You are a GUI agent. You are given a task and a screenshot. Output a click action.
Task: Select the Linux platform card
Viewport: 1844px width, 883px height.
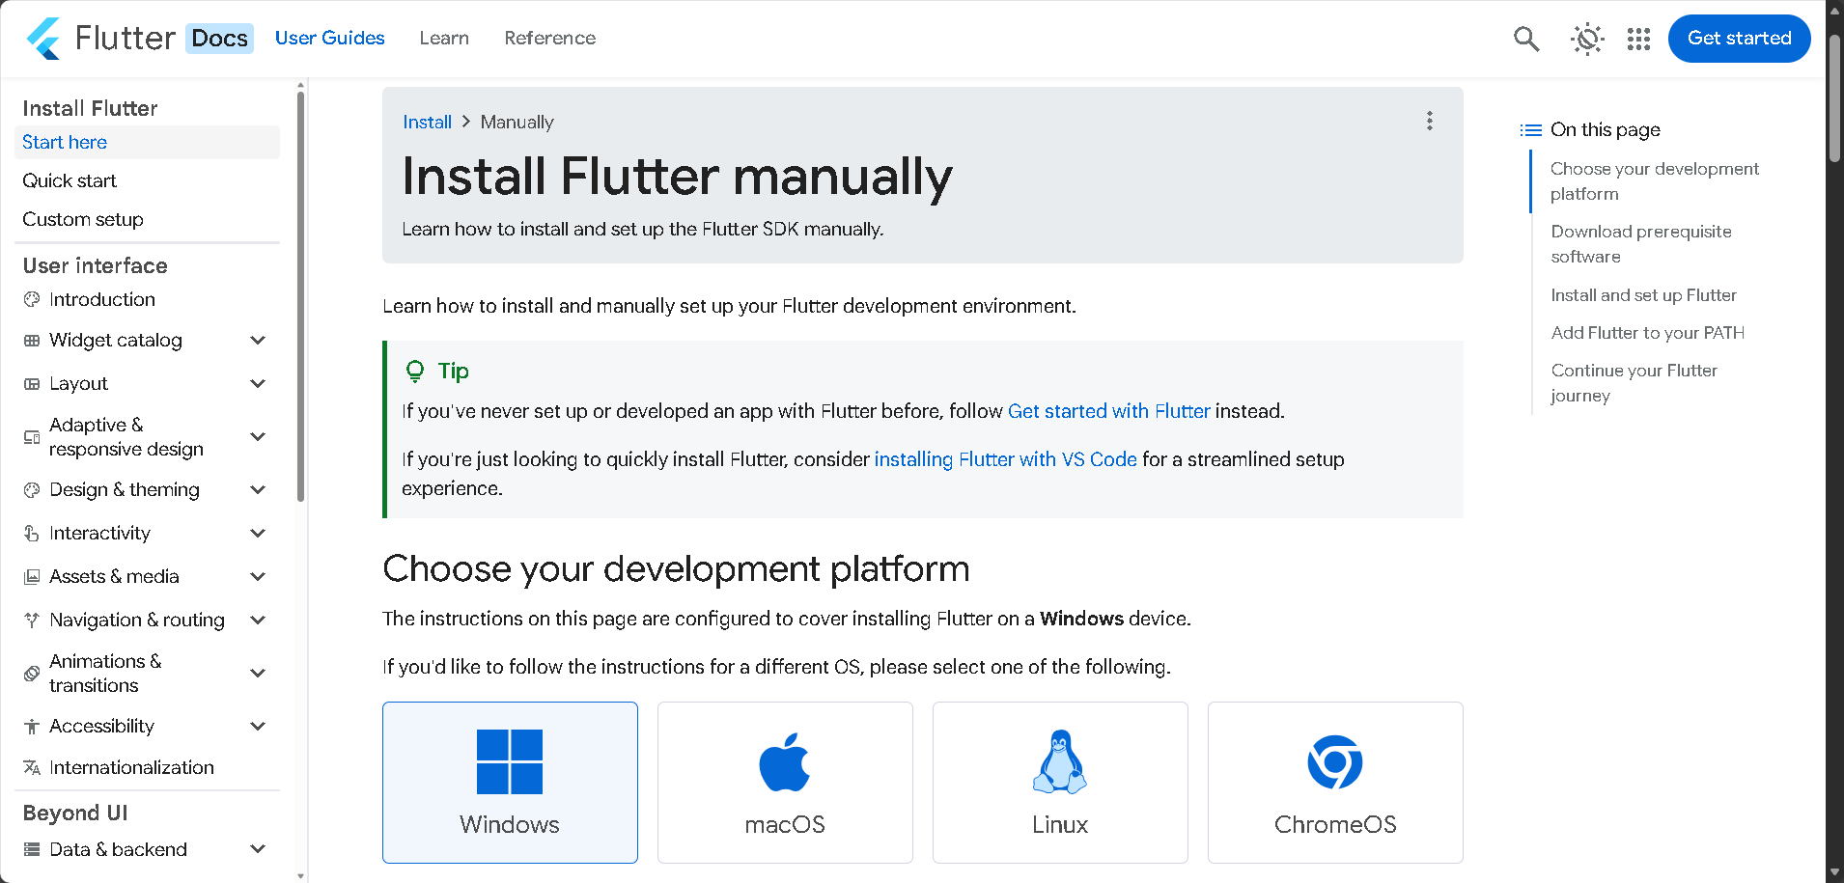[1060, 783]
